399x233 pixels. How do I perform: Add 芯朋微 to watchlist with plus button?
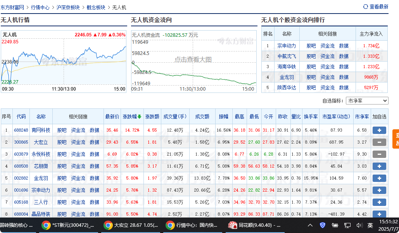coord(379,166)
